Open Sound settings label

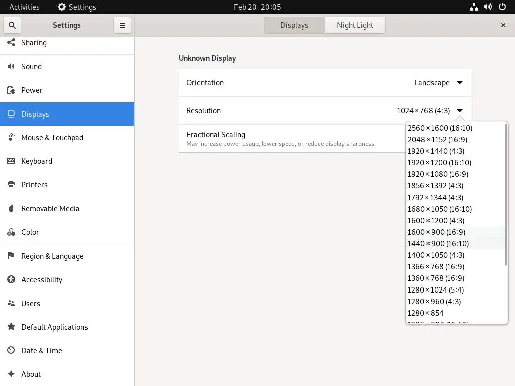31,67
